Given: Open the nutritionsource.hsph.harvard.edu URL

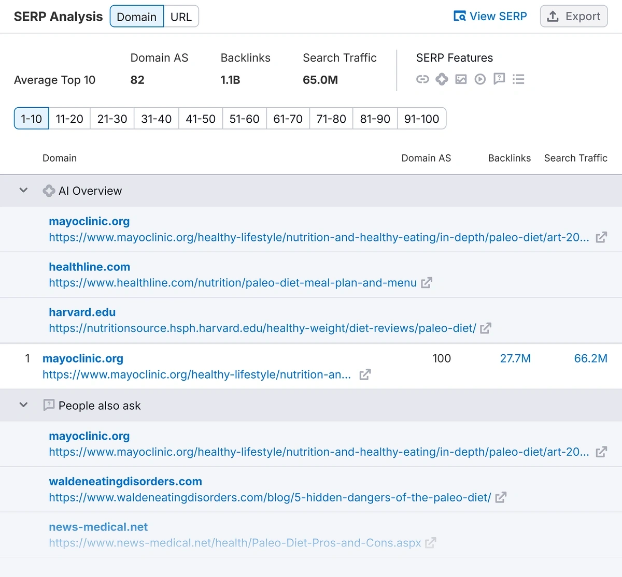Looking at the screenshot, I should click(262, 328).
